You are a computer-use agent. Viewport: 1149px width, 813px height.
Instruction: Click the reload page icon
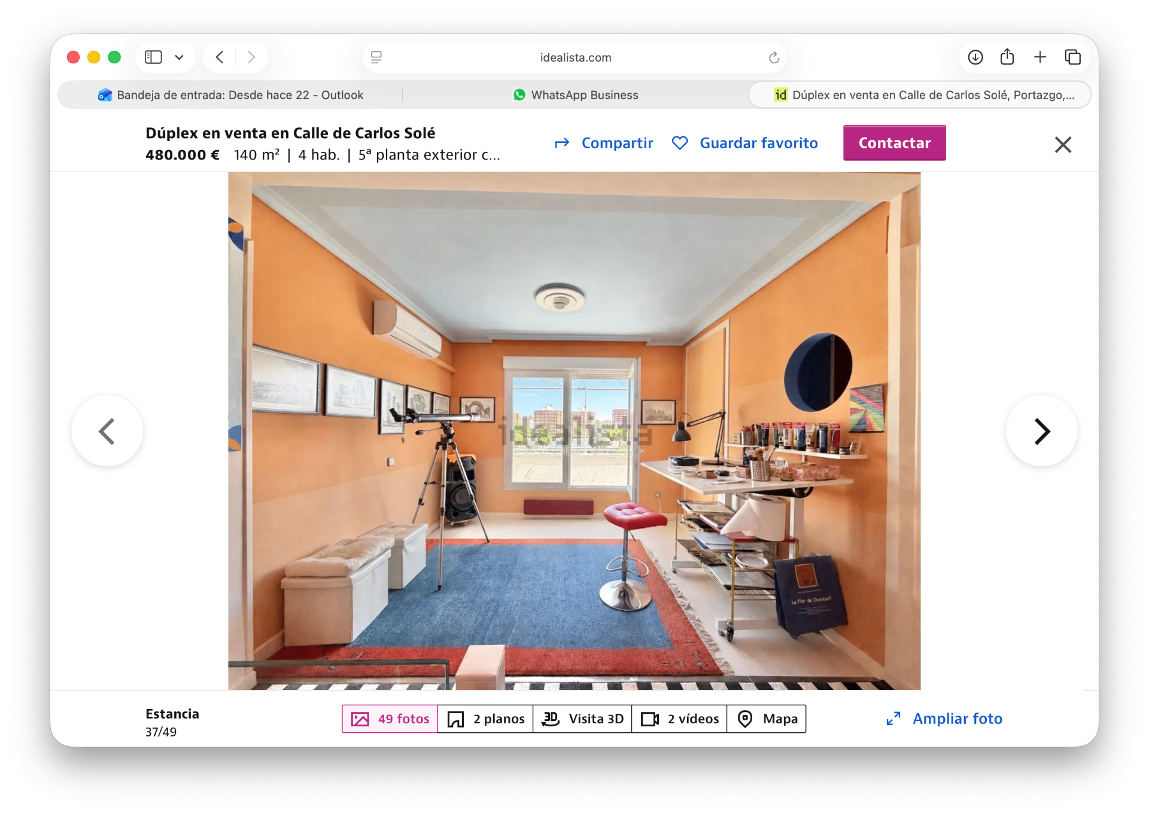pos(773,57)
